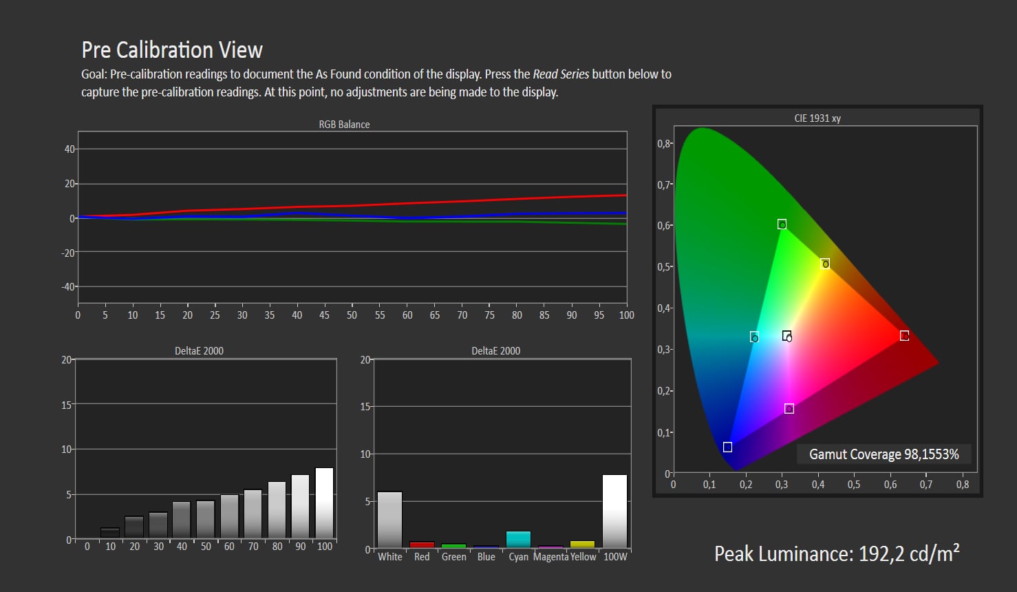Select the yellow secondary marker on CIE chart
This screenshot has height=592, width=1017.
(825, 264)
